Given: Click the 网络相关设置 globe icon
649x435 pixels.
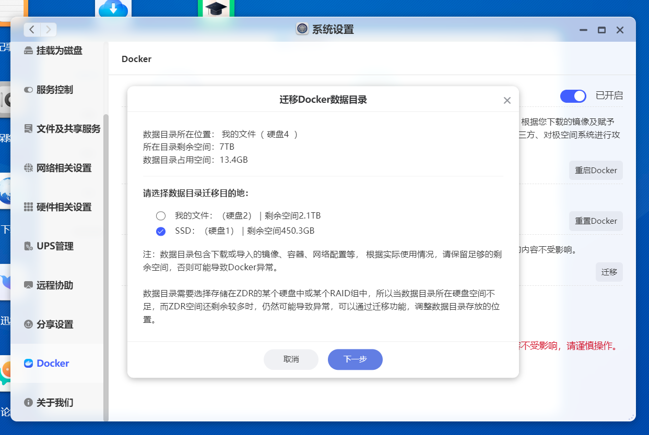Looking at the screenshot, I should 29,168.
